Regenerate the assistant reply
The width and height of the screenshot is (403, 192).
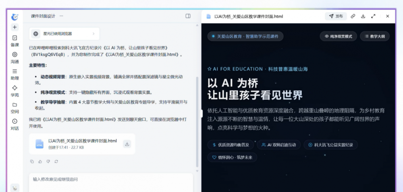pyautogui.click(x=56, y=161)
